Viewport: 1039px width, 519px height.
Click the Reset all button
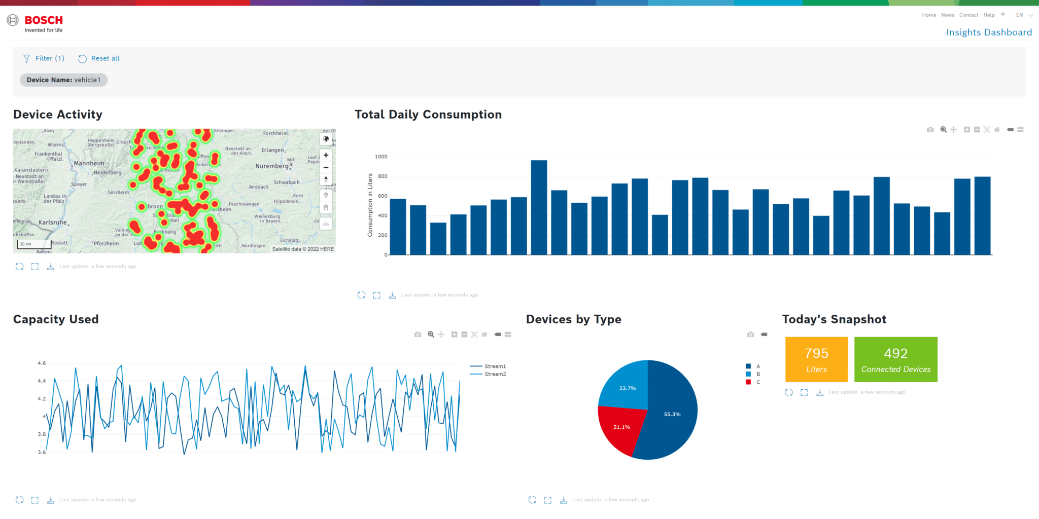pos(98,58)
